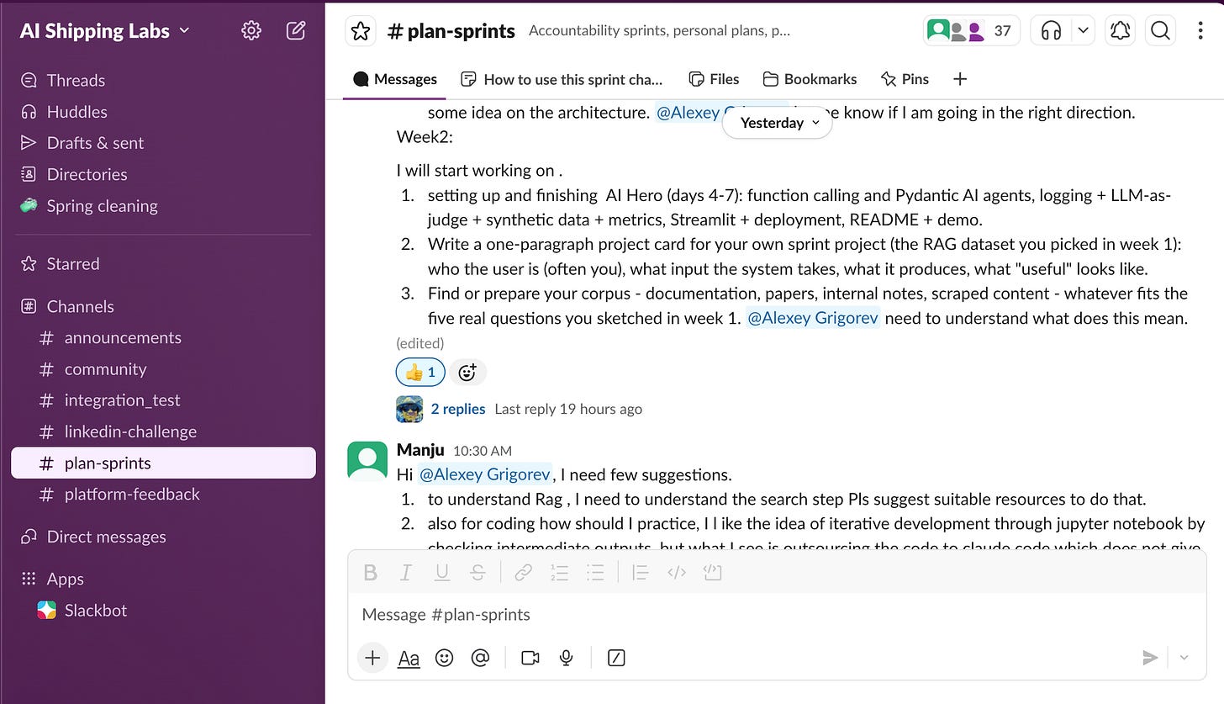The width and height of the screenshot is (1224, 704).
Task: View channel members count 37
Action: pyautogui.click(x=972, y=31)
